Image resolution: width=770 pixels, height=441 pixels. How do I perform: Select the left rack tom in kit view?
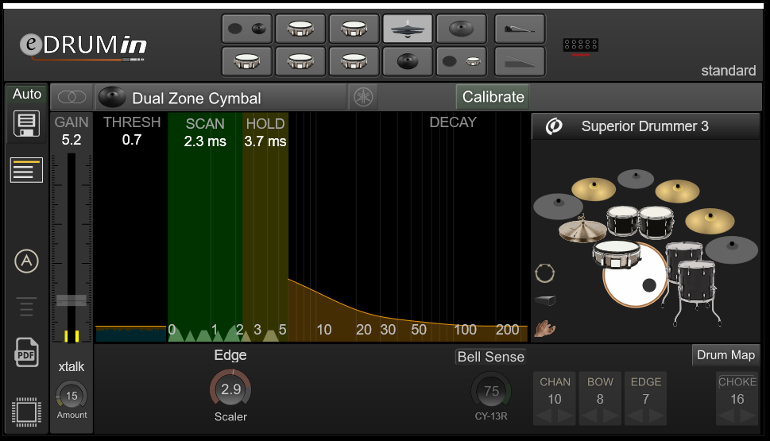pyautogui.click(x=622, y=222)
